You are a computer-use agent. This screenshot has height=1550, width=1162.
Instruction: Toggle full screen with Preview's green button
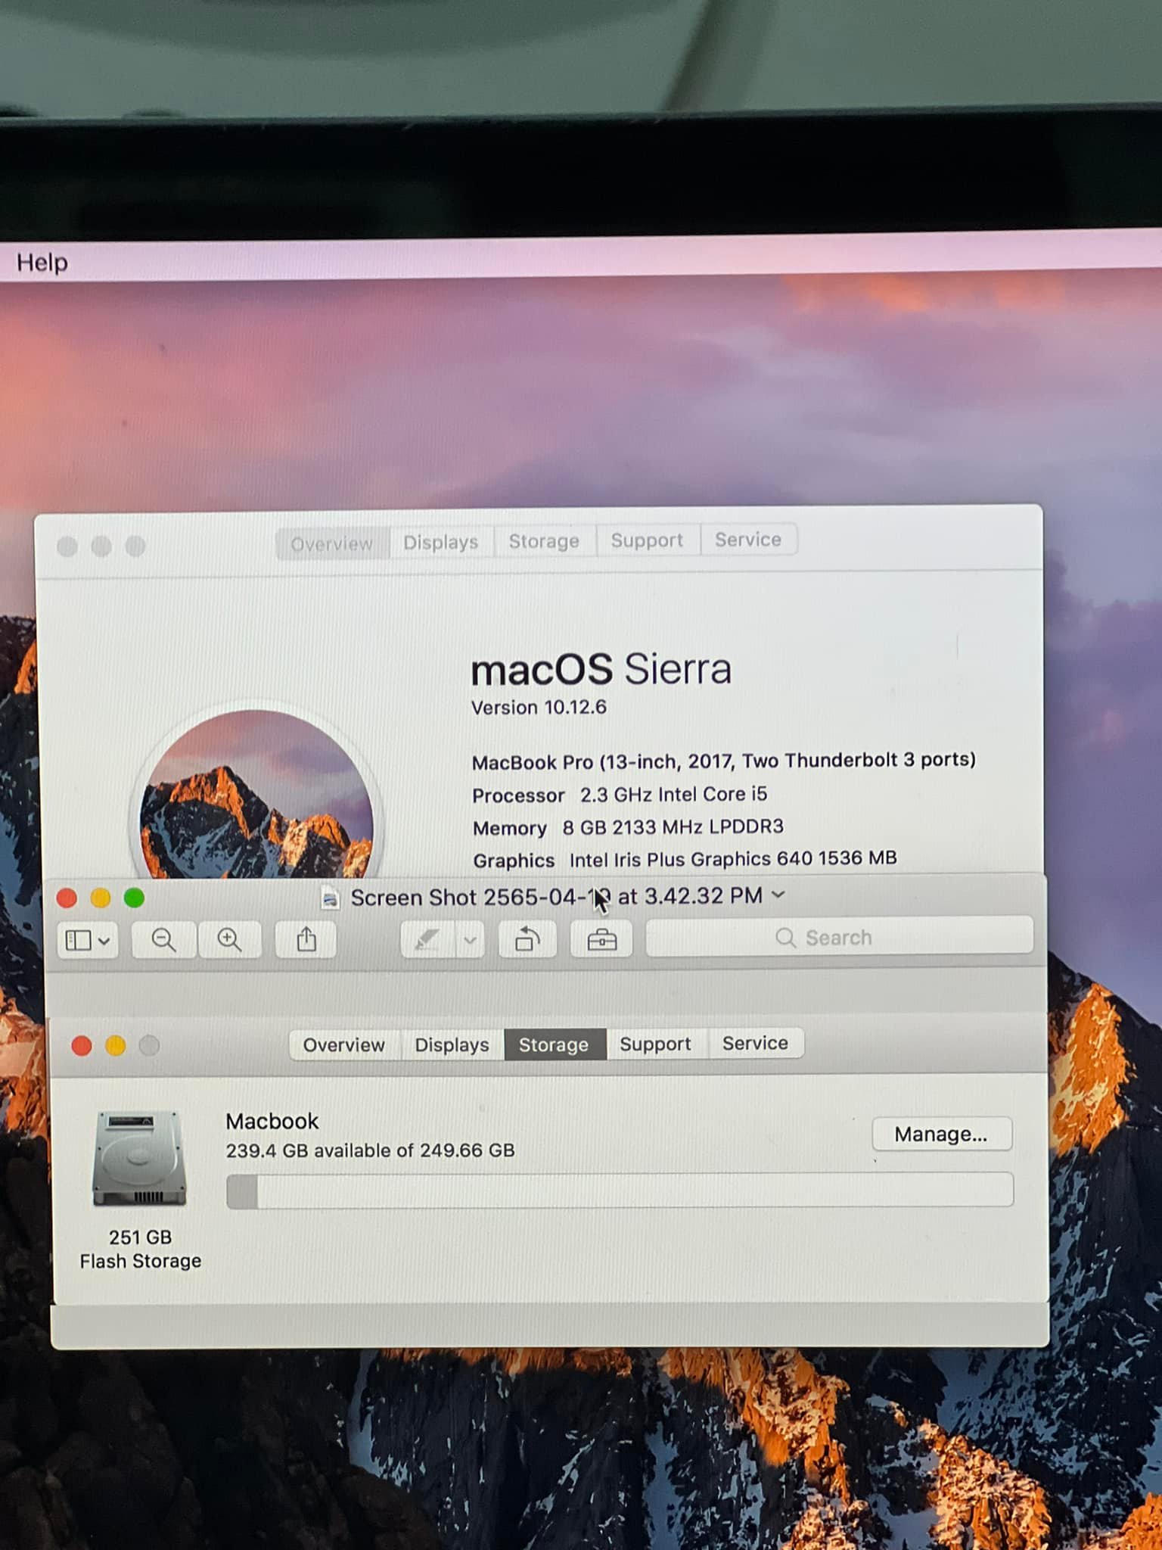click(135, 898)
